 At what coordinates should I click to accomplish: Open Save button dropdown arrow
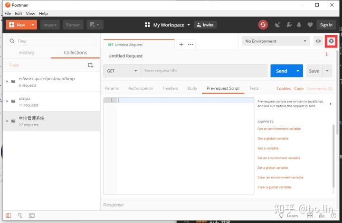(x=327, y=71)
